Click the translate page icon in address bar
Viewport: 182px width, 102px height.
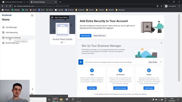pyautogui.click(x=158, y=6)
